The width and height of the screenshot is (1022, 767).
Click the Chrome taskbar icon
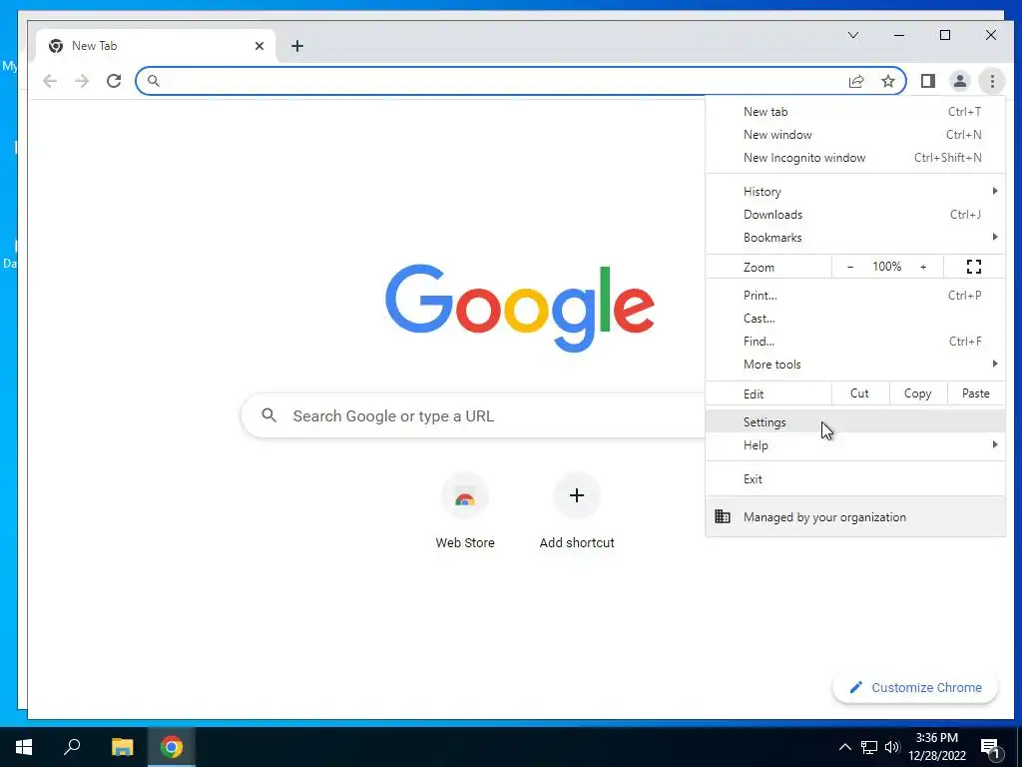click(172, 747)
